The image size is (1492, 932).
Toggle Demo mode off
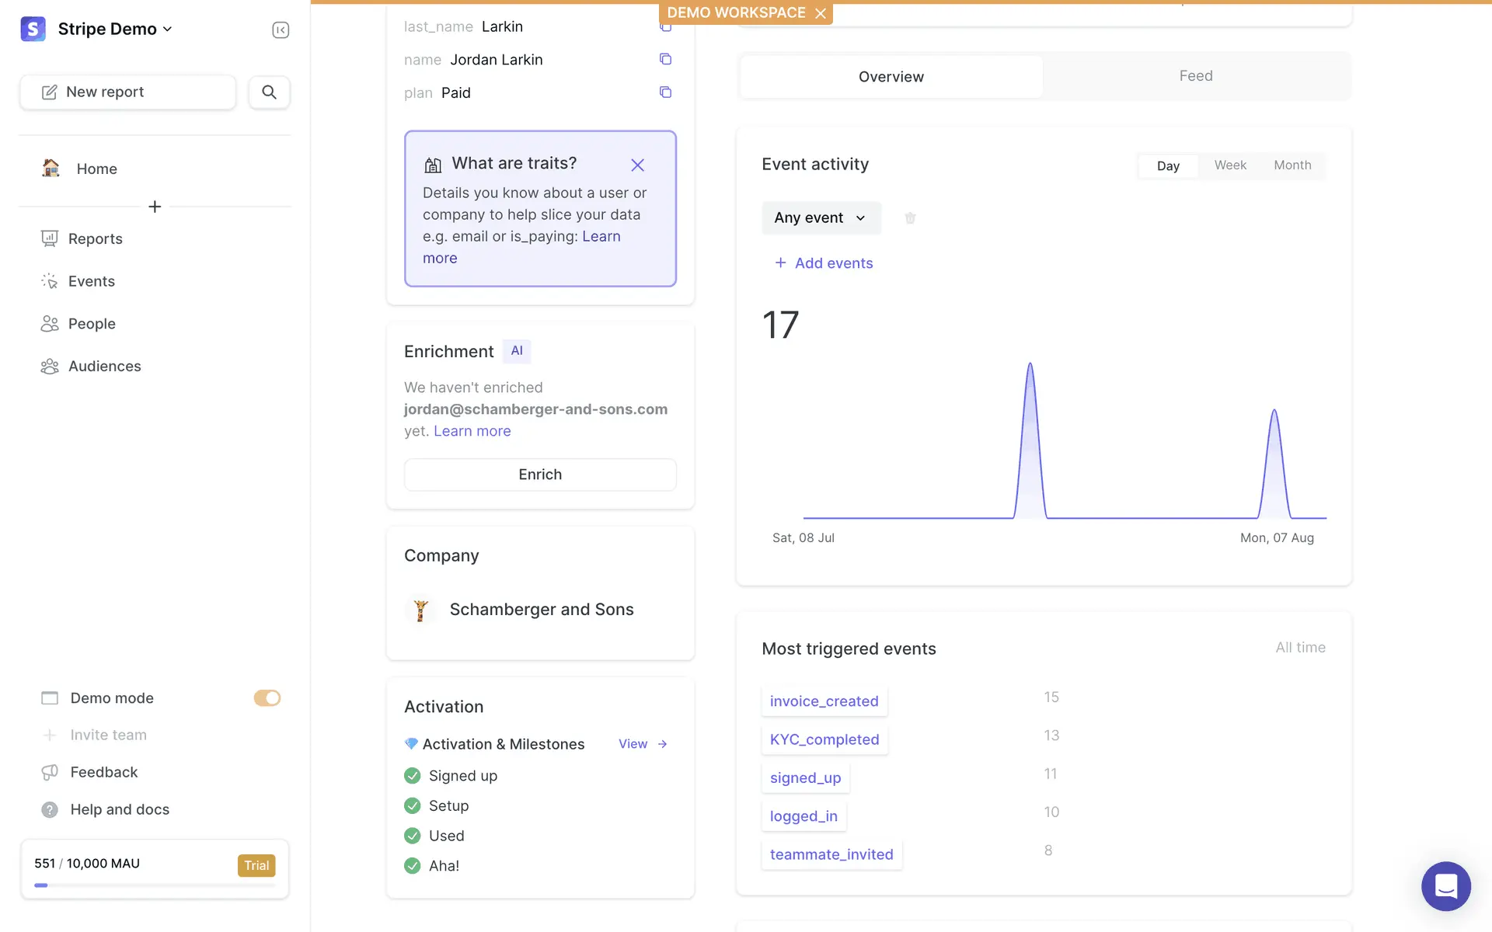click(x=267, y=698)
